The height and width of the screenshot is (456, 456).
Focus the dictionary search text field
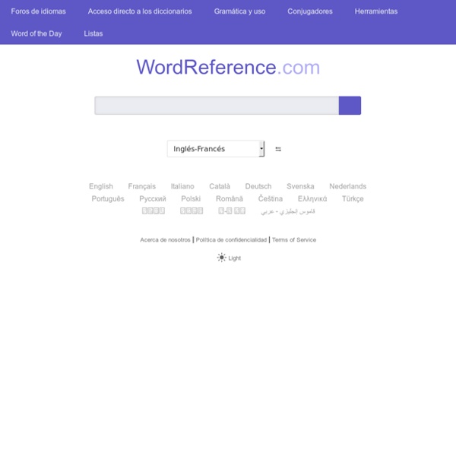(217, 106)
